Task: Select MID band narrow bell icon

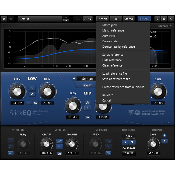Action: coord(87,108)
